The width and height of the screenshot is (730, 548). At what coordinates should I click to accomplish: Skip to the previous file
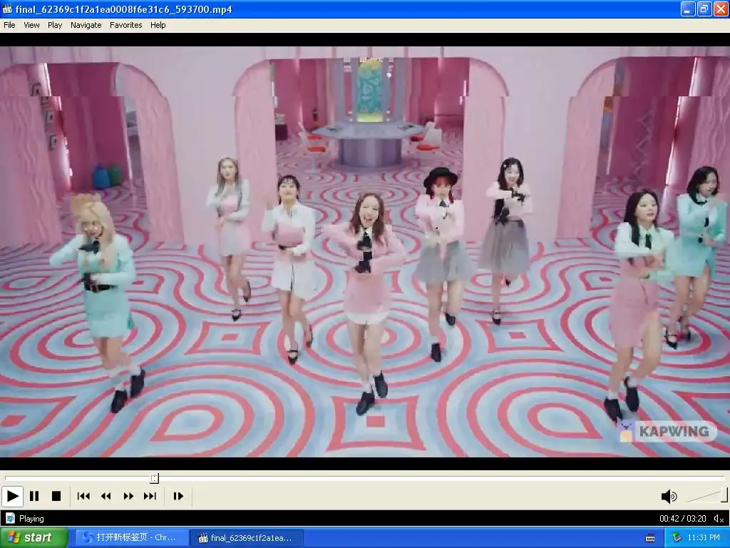tap(83, 497)
